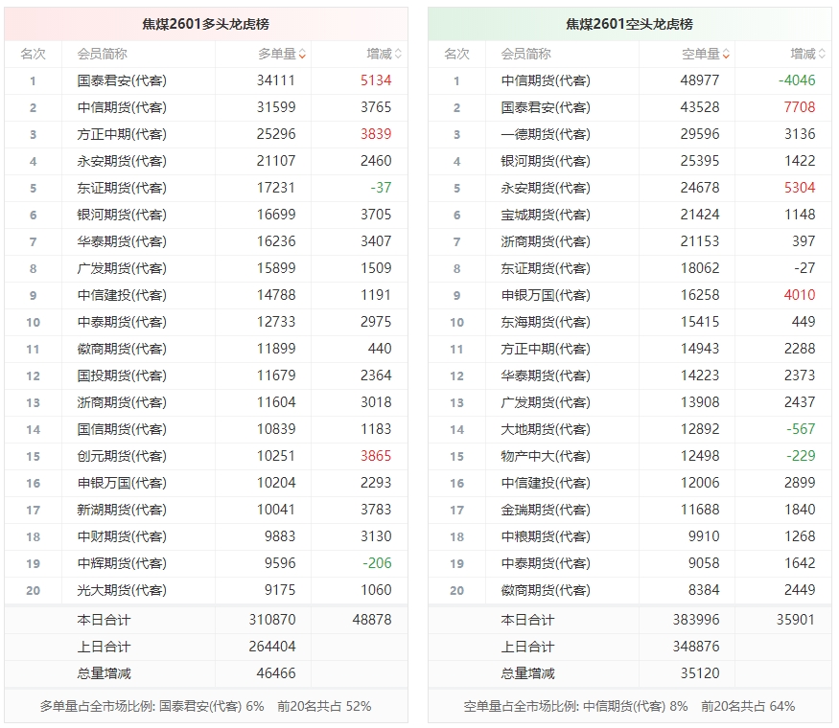Click red value 4010
839x728 pixels.
(x=800, y=295)
